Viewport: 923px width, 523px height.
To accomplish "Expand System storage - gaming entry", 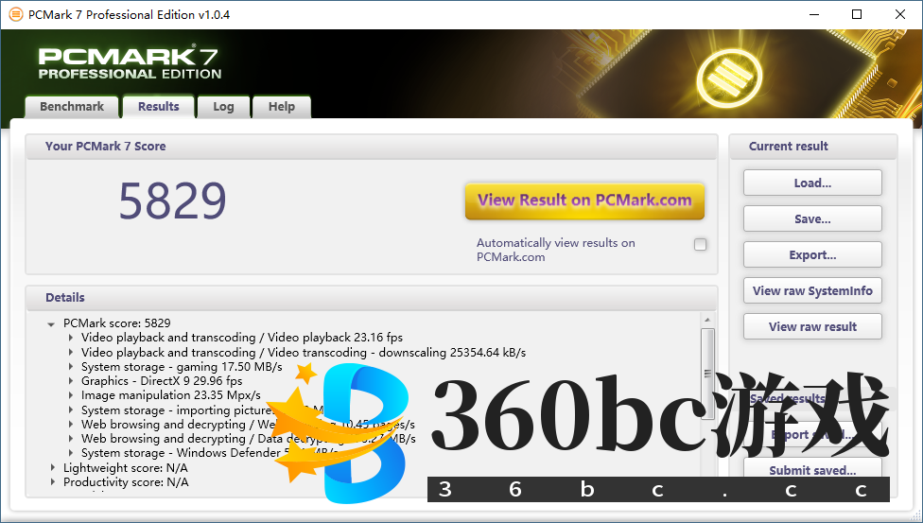I will (x=71, y=367).
